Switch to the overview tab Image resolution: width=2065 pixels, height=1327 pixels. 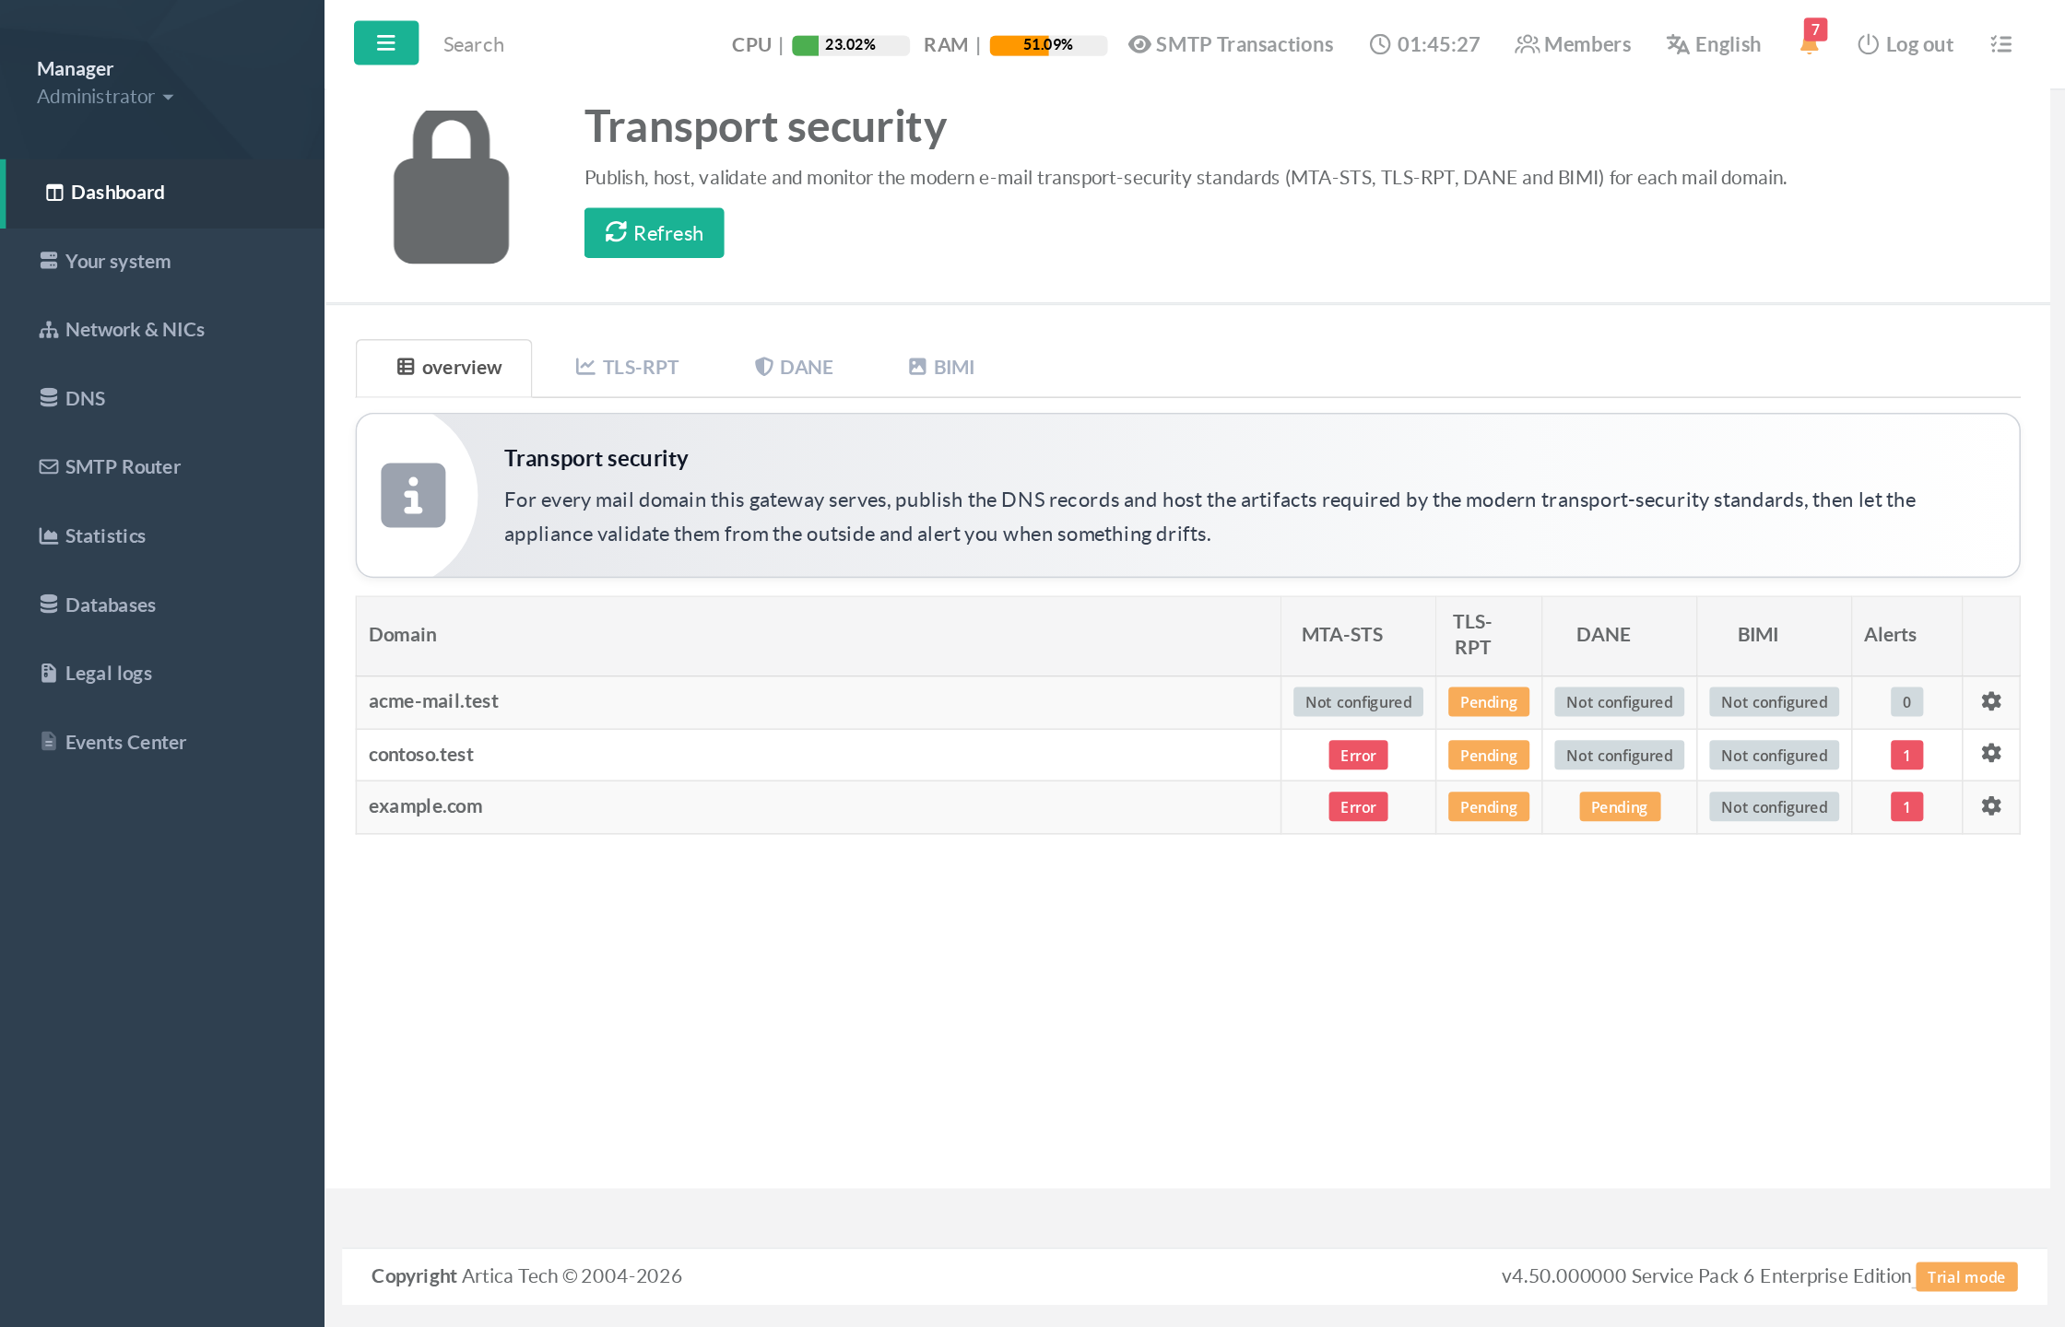click(x=444, y=368)
